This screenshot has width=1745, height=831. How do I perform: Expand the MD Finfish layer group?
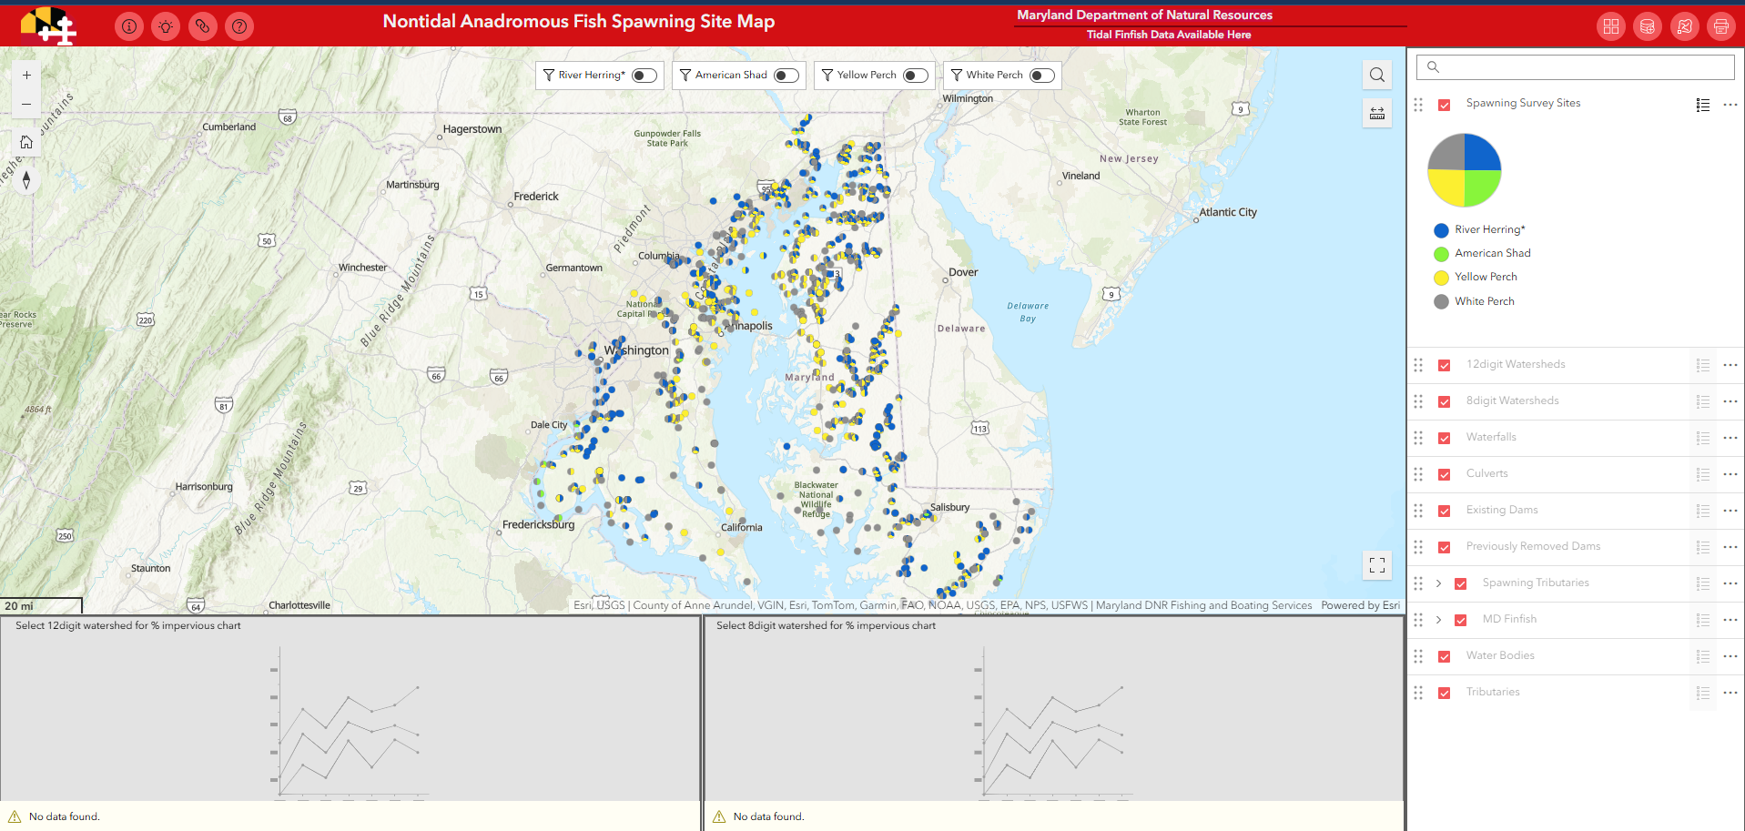coord(1439,620)
